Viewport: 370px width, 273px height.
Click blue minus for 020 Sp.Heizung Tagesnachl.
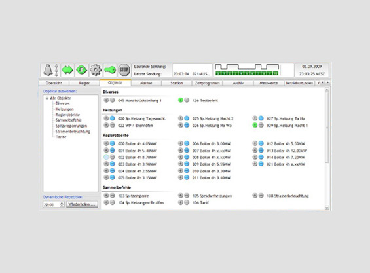(x=113, y=118)
